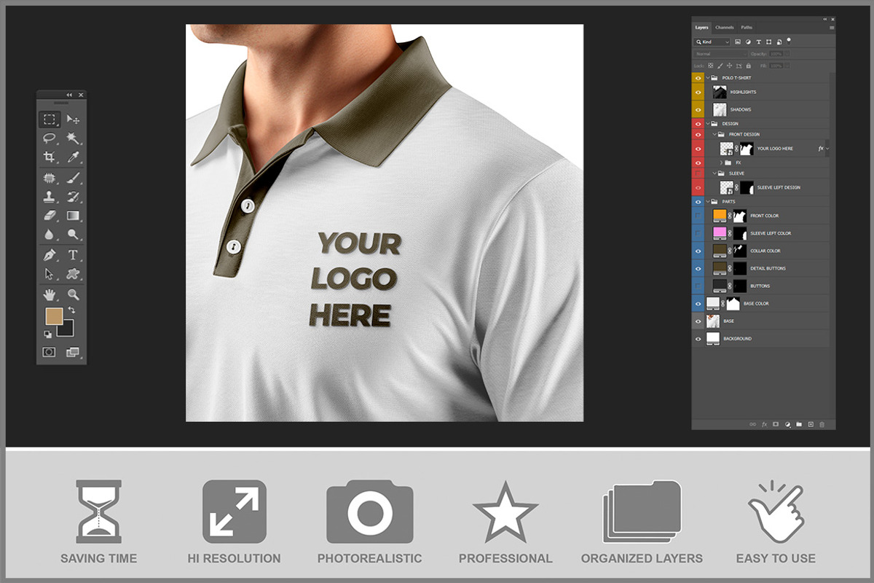Choose the Clone Stamp tool

(50, 197)
